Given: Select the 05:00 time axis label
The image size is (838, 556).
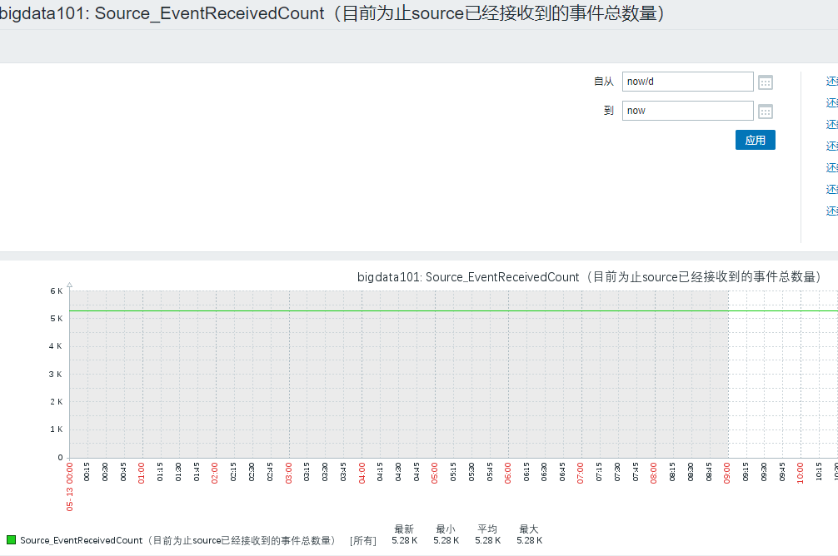Looking at the screenshot, I should [435, 474].
